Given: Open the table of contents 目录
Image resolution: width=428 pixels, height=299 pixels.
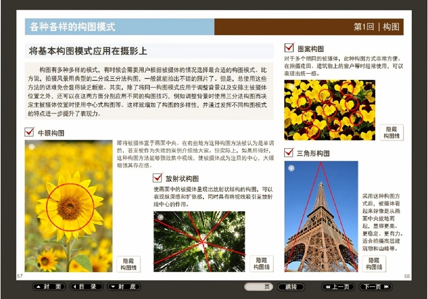Looking at the screenshot, I should coord(86,287).
